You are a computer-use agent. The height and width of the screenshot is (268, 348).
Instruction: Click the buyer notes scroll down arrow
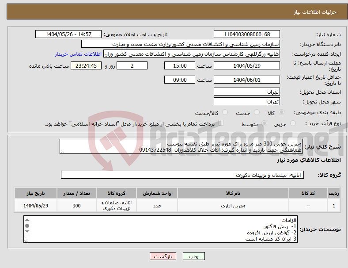[x=27, y=232]
